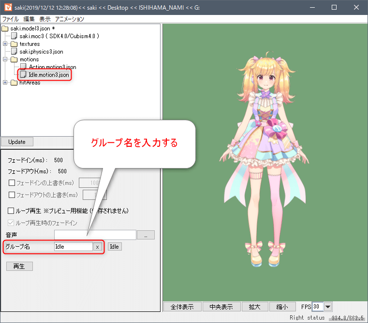The image size is (368, 323).
Task: Clear group name with x button
Action: point(97,247)
